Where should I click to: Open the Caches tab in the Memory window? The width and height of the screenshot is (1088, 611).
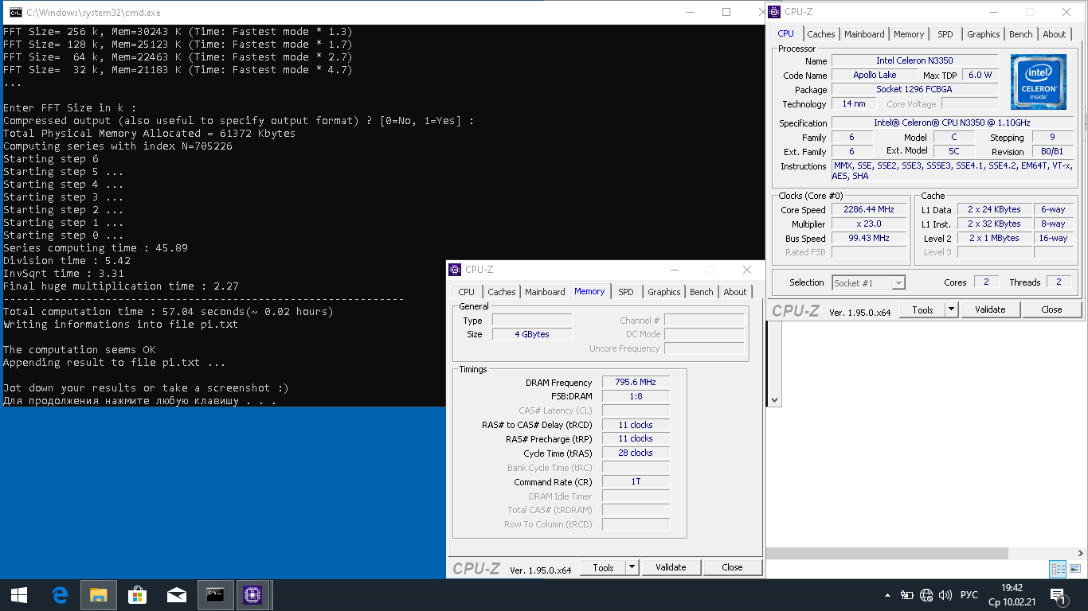tap(502, 292)
